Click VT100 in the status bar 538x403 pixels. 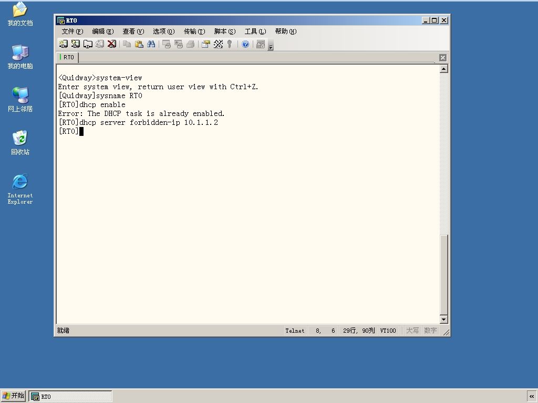pos(388,331)
